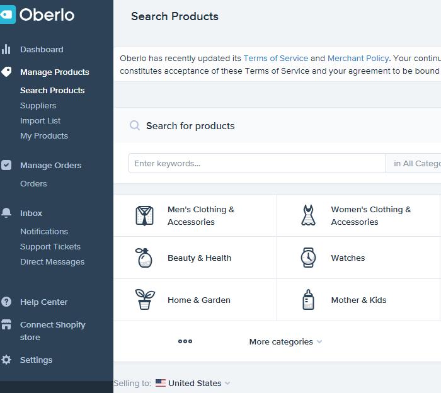This screenshot has height=393, width=441.
Task: Click the Men's Clothing shirt icon
Action: (x=144, y=215)
